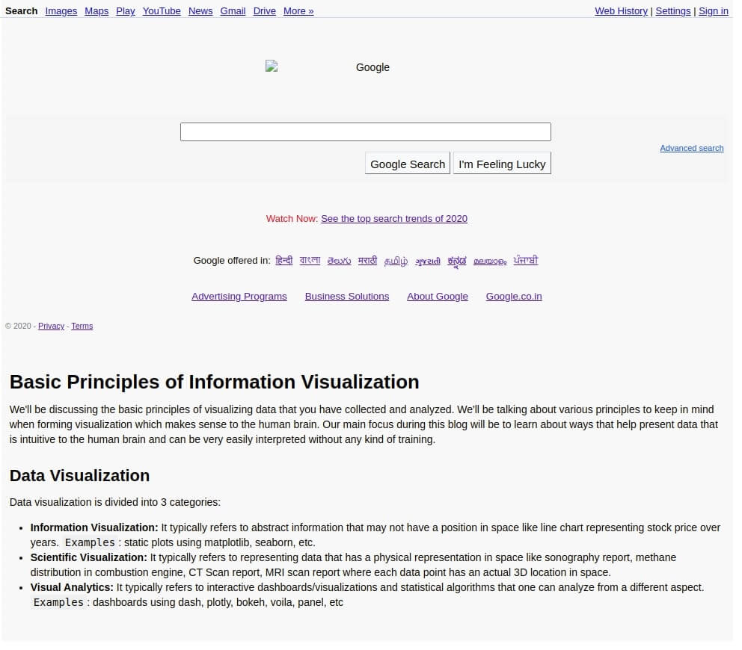Open the Settings link
Image resolution: width=742 pixels, height=650 pixels.
click(x=673, y=11)
